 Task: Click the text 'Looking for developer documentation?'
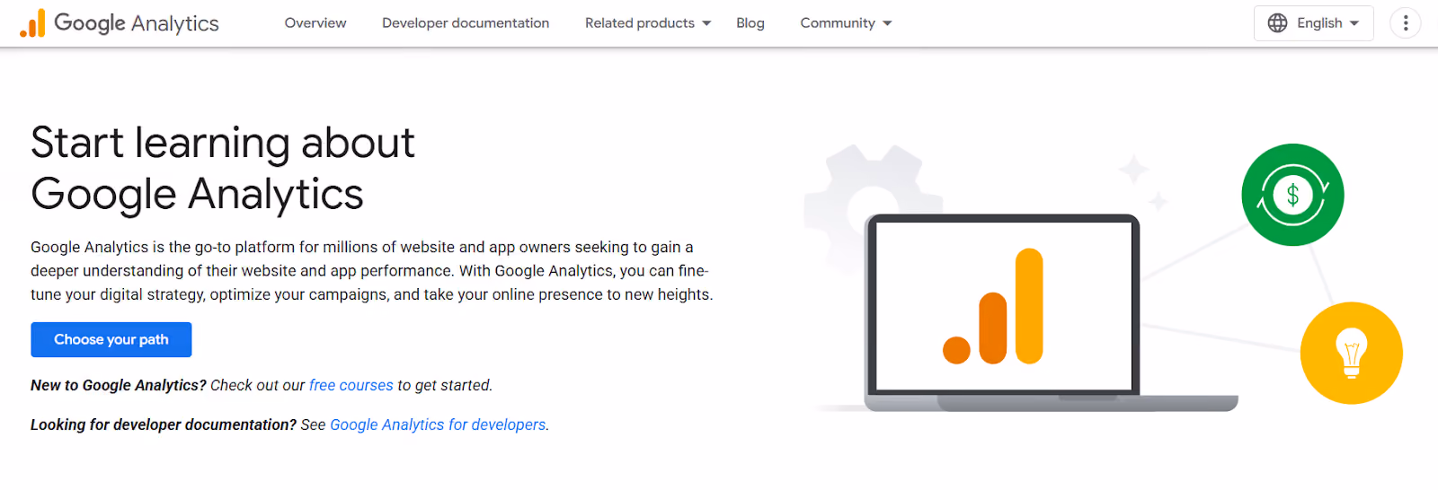[x=164, y=424]
